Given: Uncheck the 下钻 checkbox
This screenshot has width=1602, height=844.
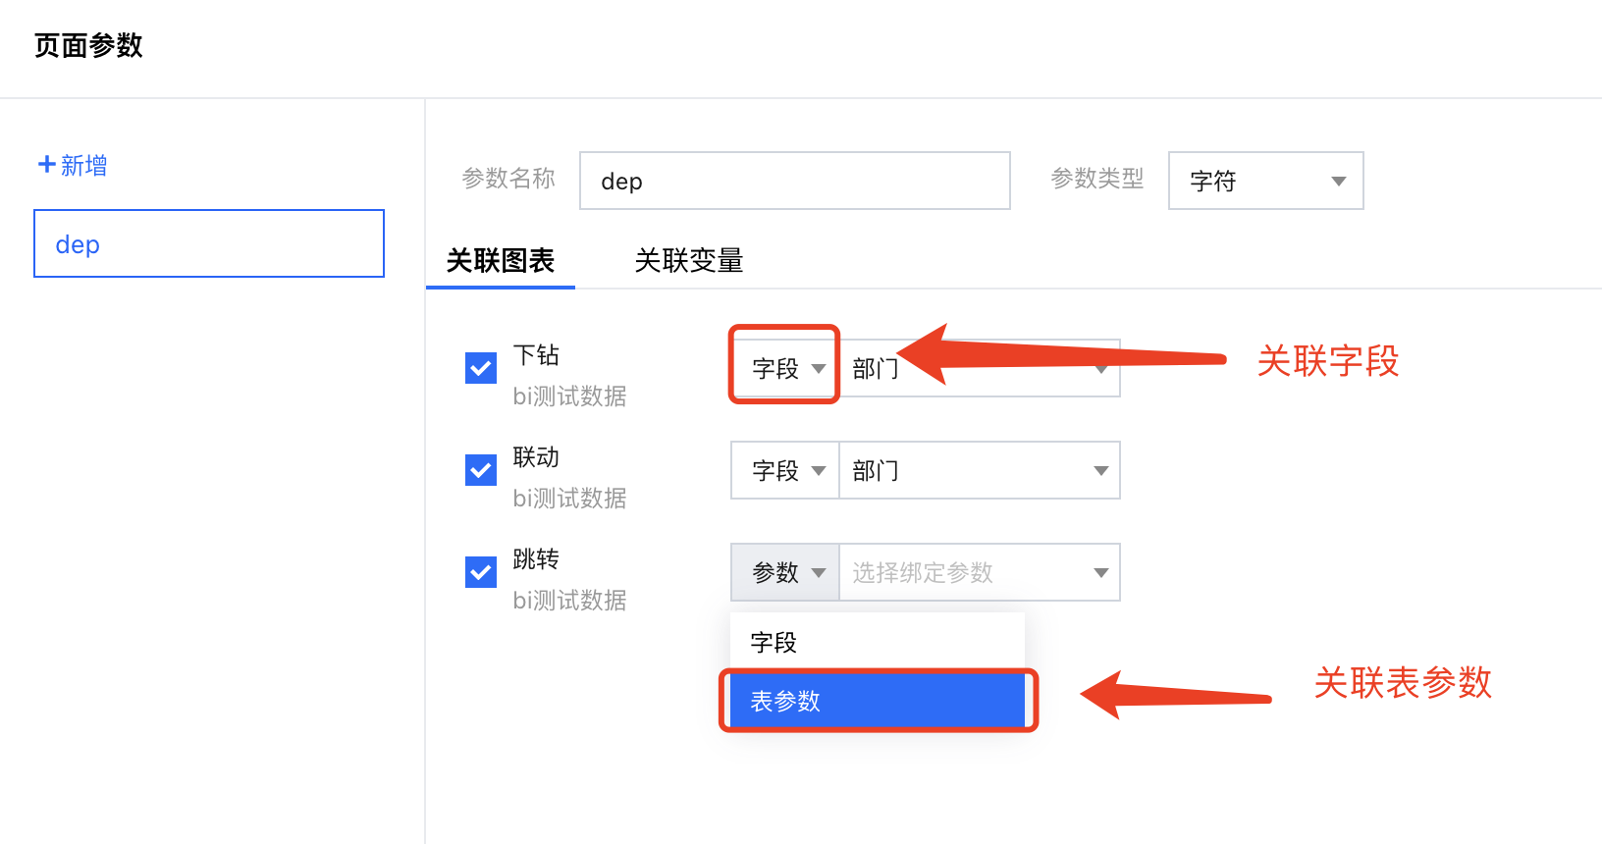Looking at the screenshot, I should click(x=481, y=368).
